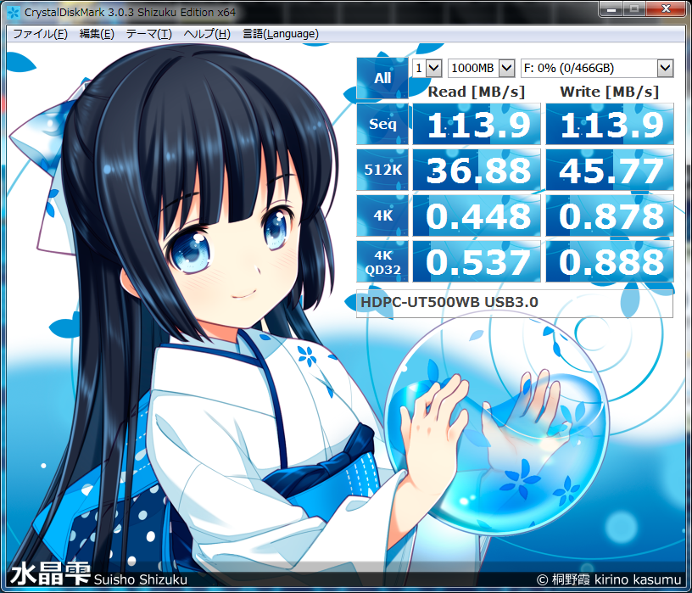Click the CrystalDiskMark title bar app icon
This screenshot has width=692, height=593.
(x=14, y=13)
